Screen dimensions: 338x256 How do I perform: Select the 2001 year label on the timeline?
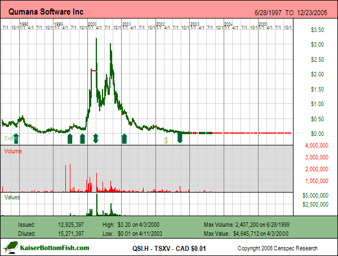[126, 24]
